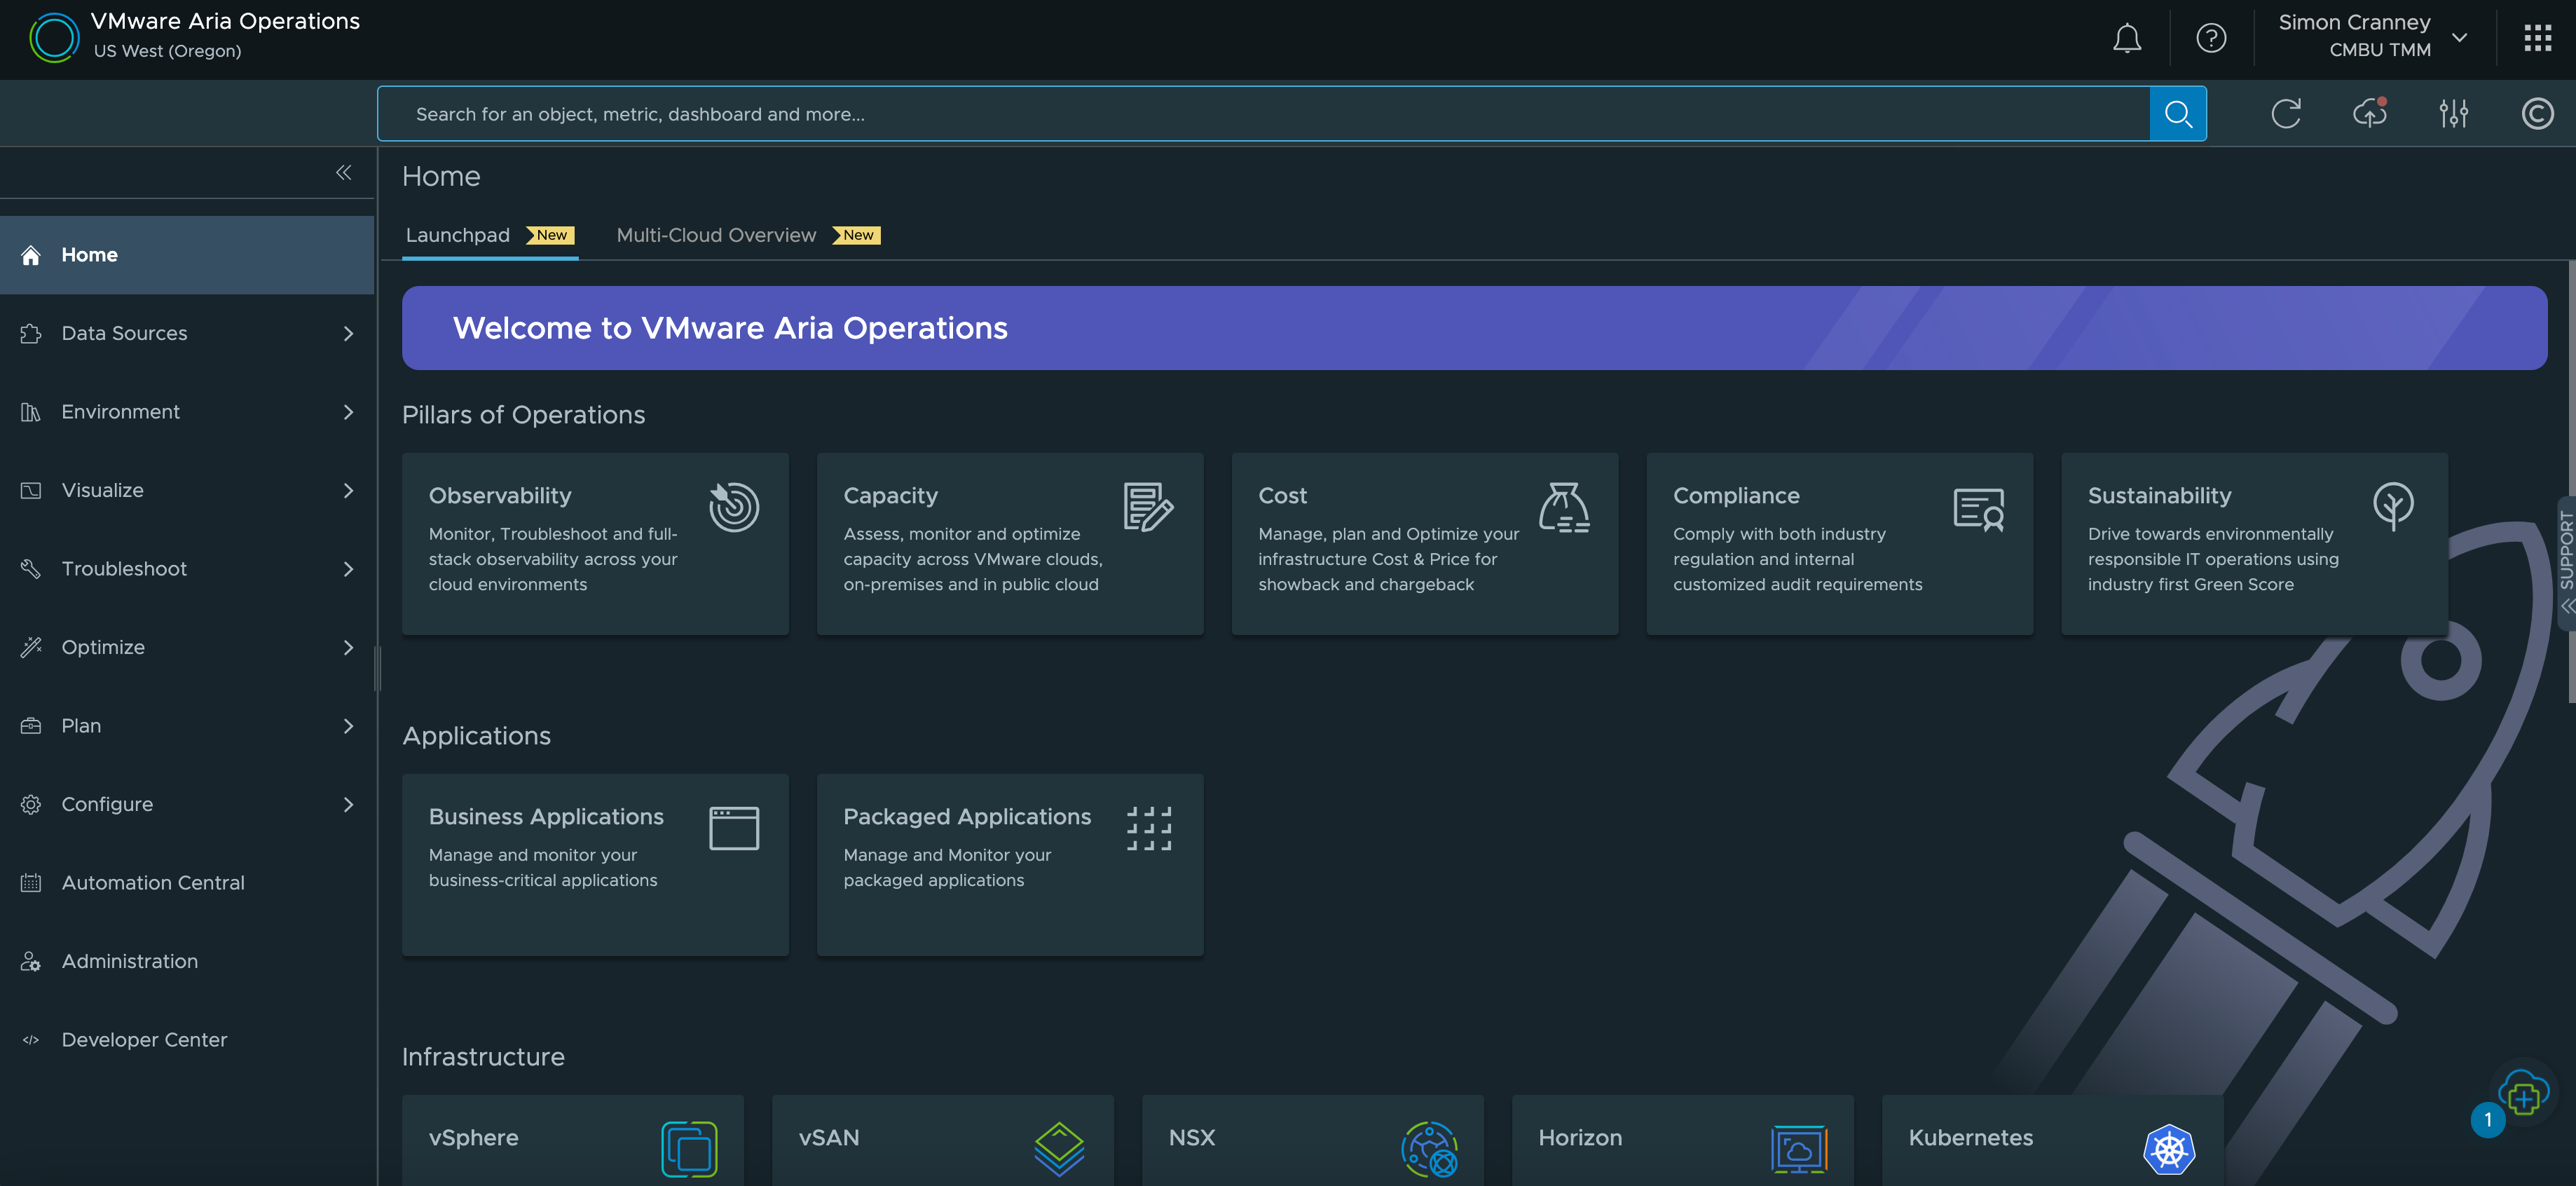2576x1186 pixels.
Task: Open the floating cloud plus widget
Action: [2523, 1093]
